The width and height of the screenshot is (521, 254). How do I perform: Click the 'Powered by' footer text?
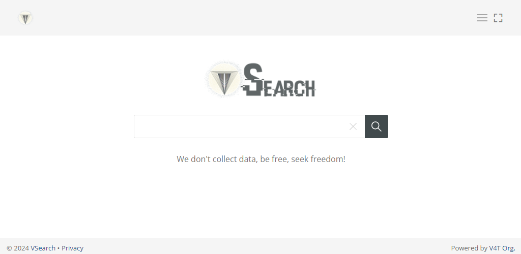click(x=469, y=248)
